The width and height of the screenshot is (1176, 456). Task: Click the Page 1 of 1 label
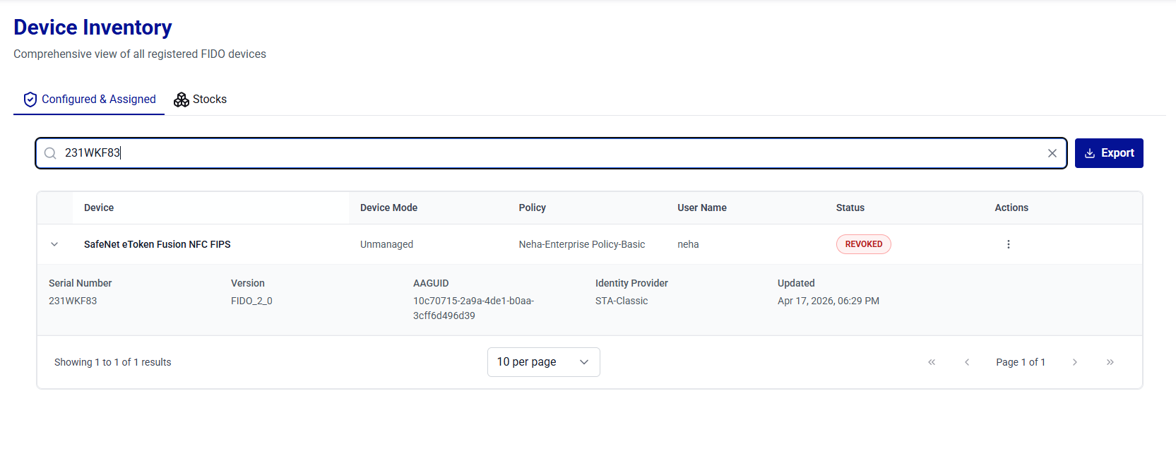coord(1021,362)
